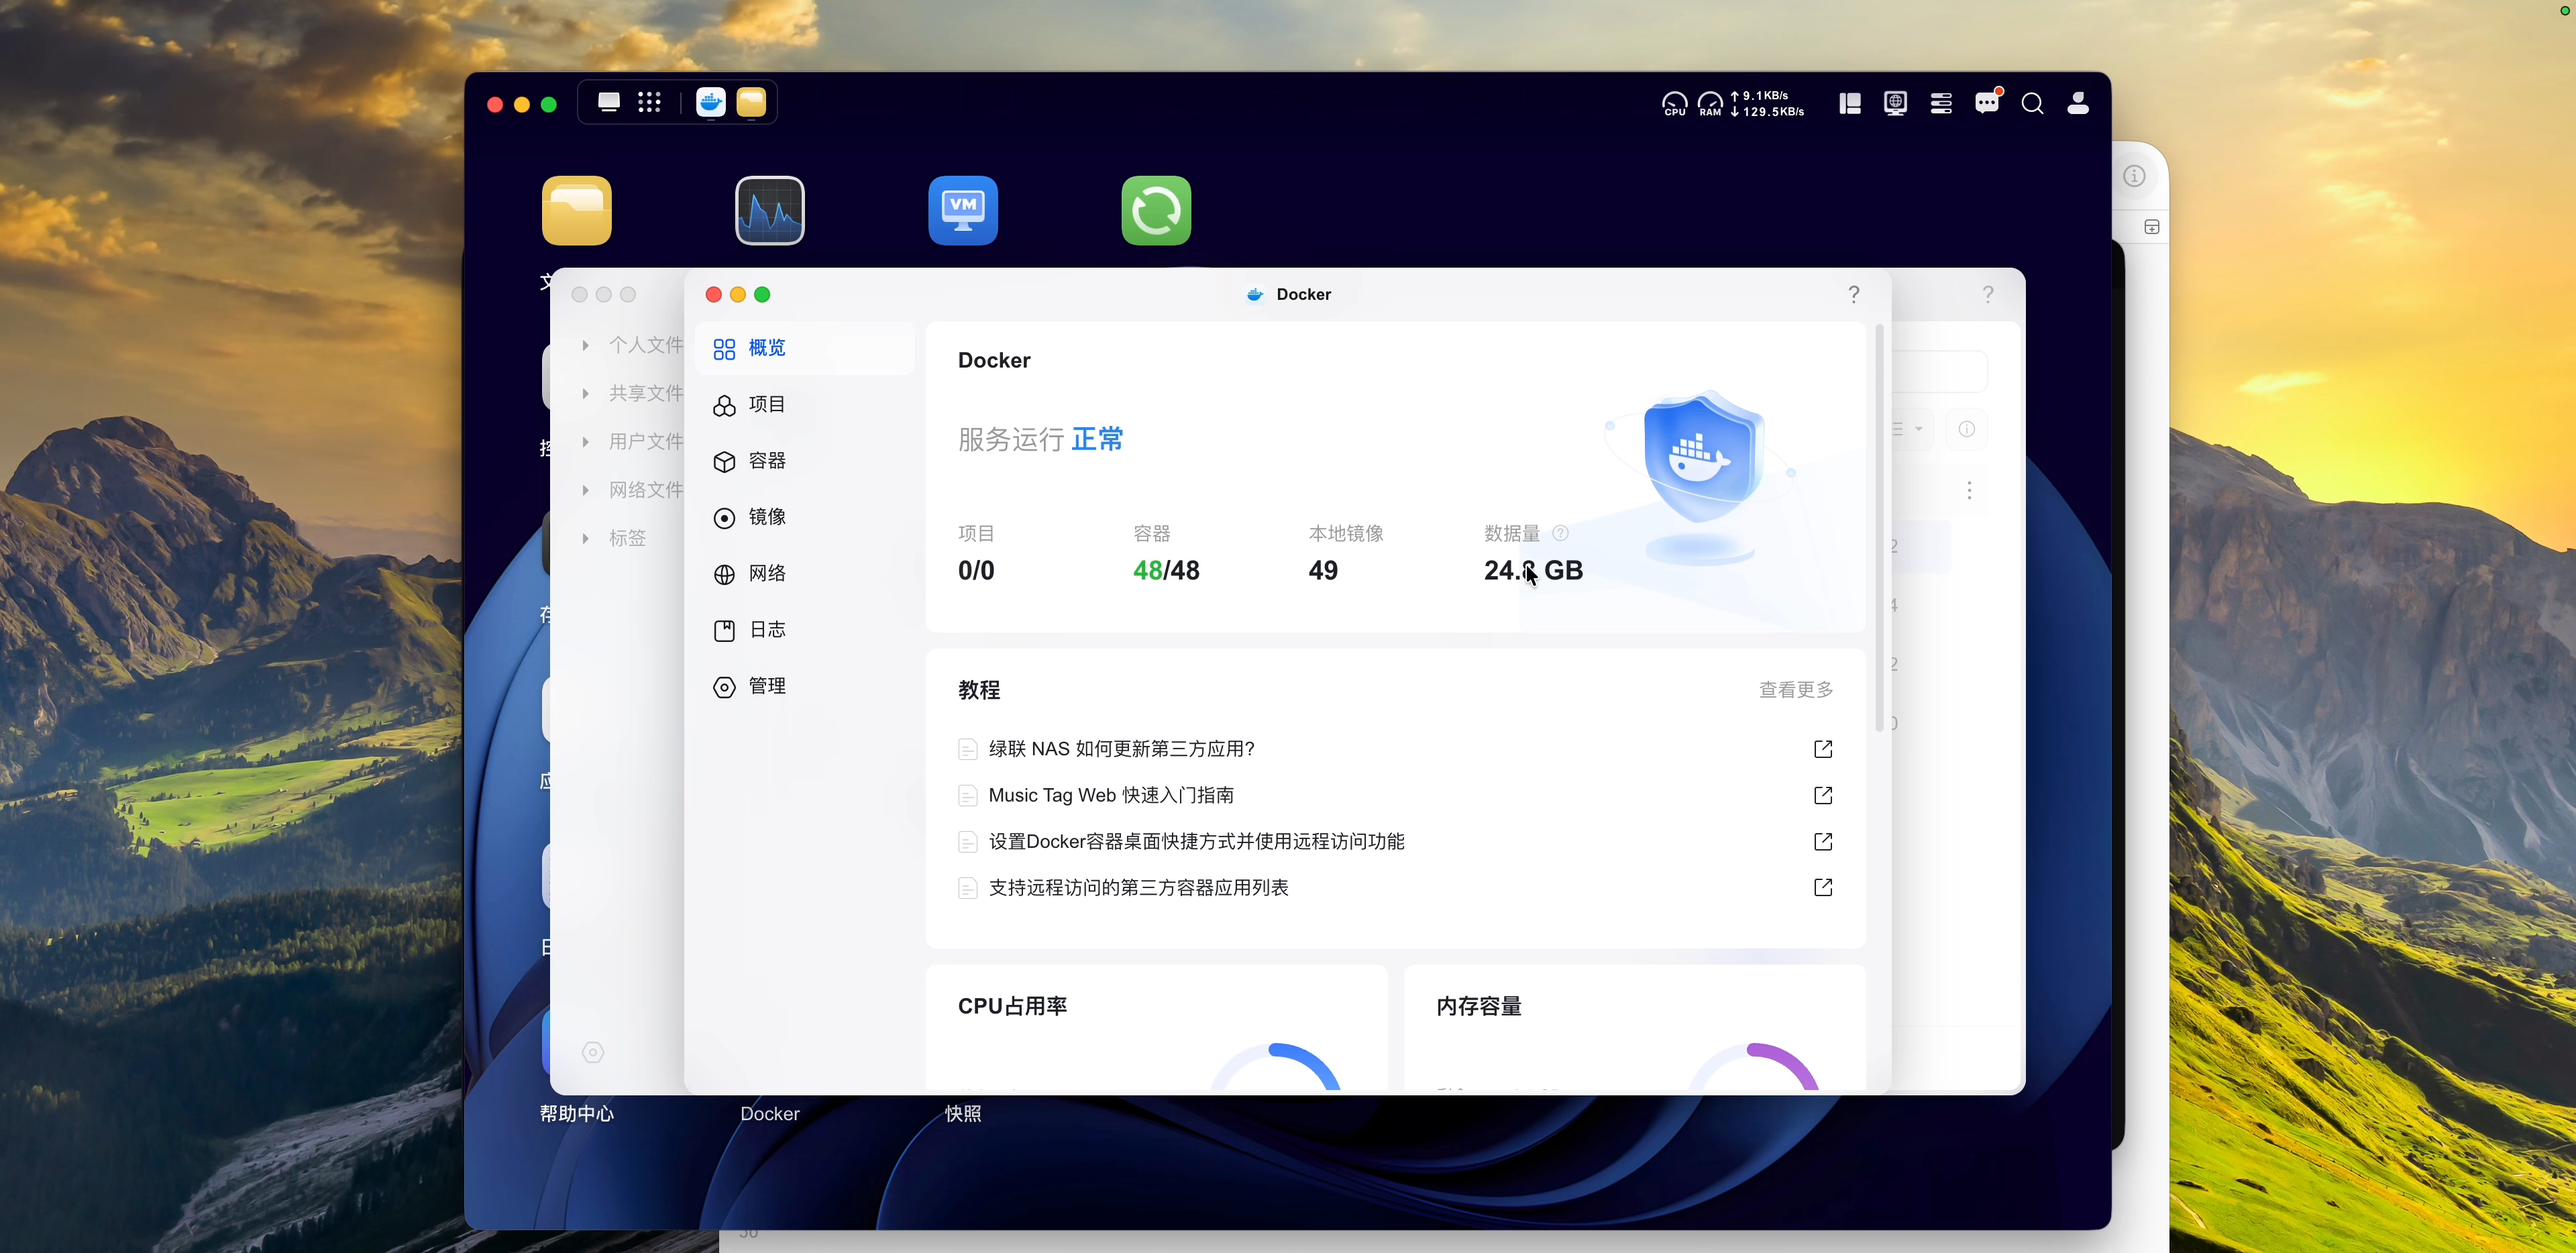Select 网络 in the Docker sidebar
Image resolution: width=2576 pixels, height=1253 pixels.
[805, 573]
